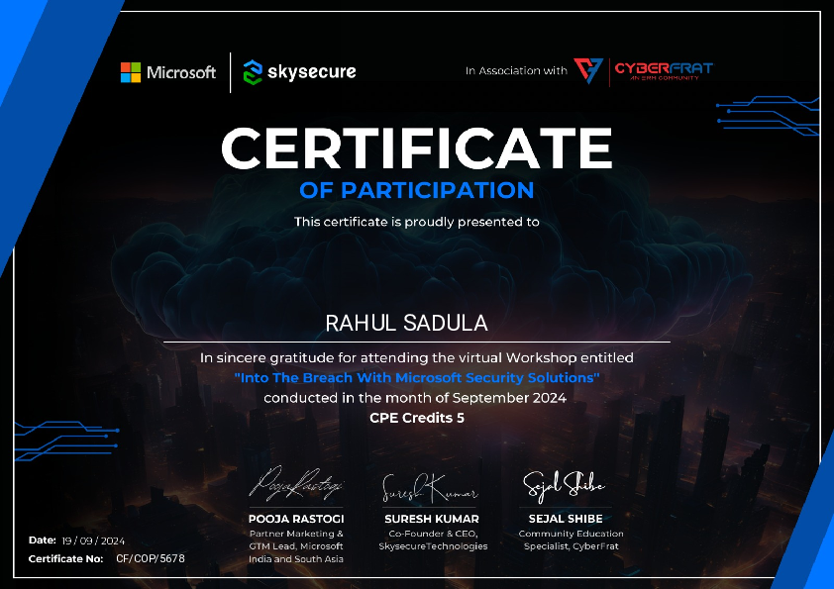The width and height of the screenshot is (834, 589).
Task: Select Suresh Kumar's handwritten signature
Action: (429, 489)
